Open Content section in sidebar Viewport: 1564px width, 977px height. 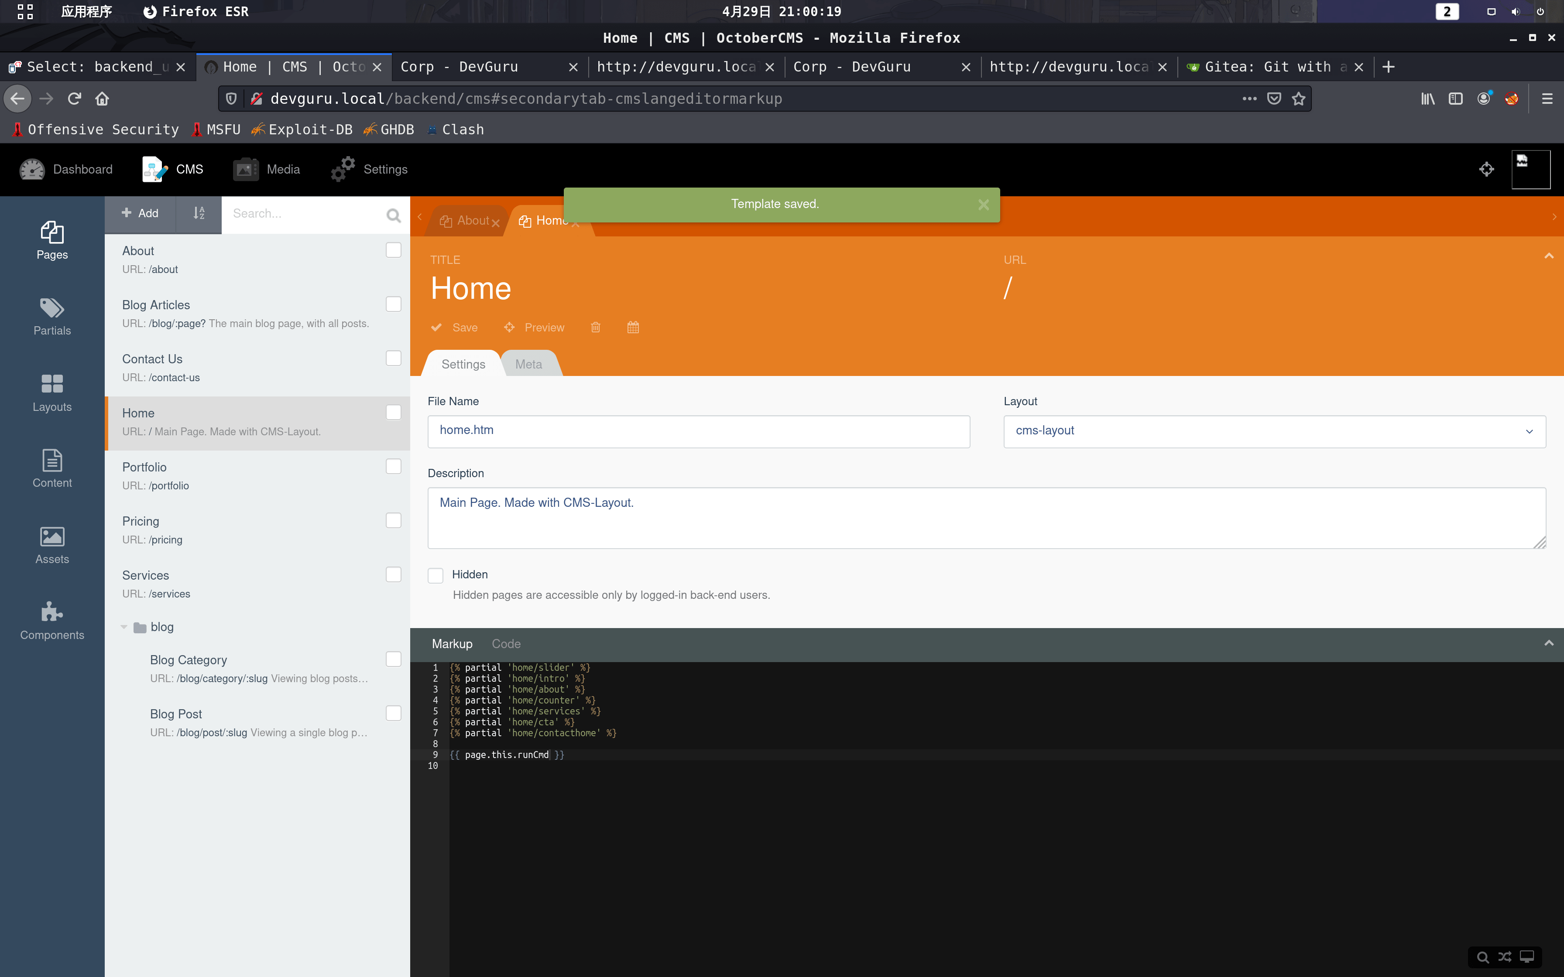coord(51,468)
